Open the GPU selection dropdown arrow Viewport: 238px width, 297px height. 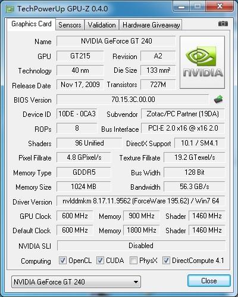pos(136,282)
